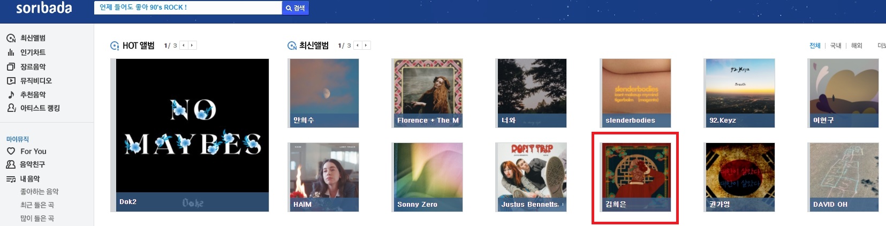Open the 좋아하는 음악 link
886x226 pixels.
click(40, 192)
